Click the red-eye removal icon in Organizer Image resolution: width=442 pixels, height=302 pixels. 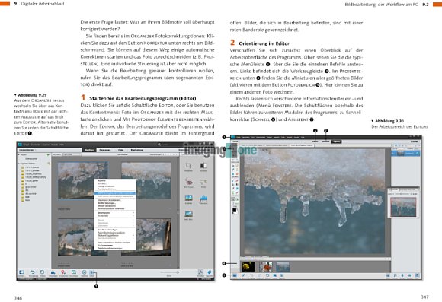[x=188, y=182]
